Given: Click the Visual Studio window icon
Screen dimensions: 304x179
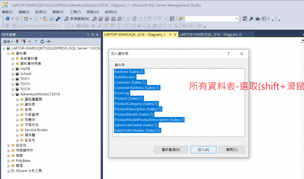Looking at the screenshot, I should point(245,19).
